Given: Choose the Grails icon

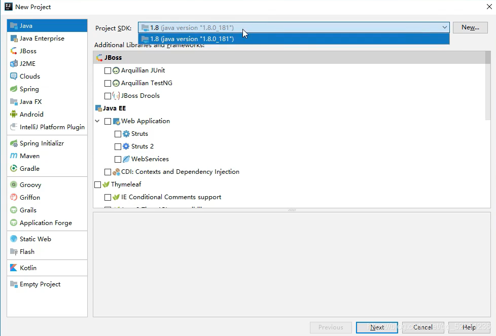Looking at the screenshot, I should click(x=14, y=210).
